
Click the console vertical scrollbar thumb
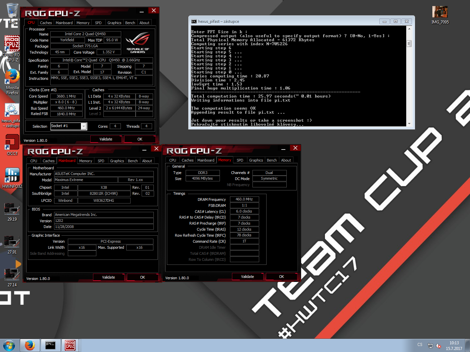(409, 44)
